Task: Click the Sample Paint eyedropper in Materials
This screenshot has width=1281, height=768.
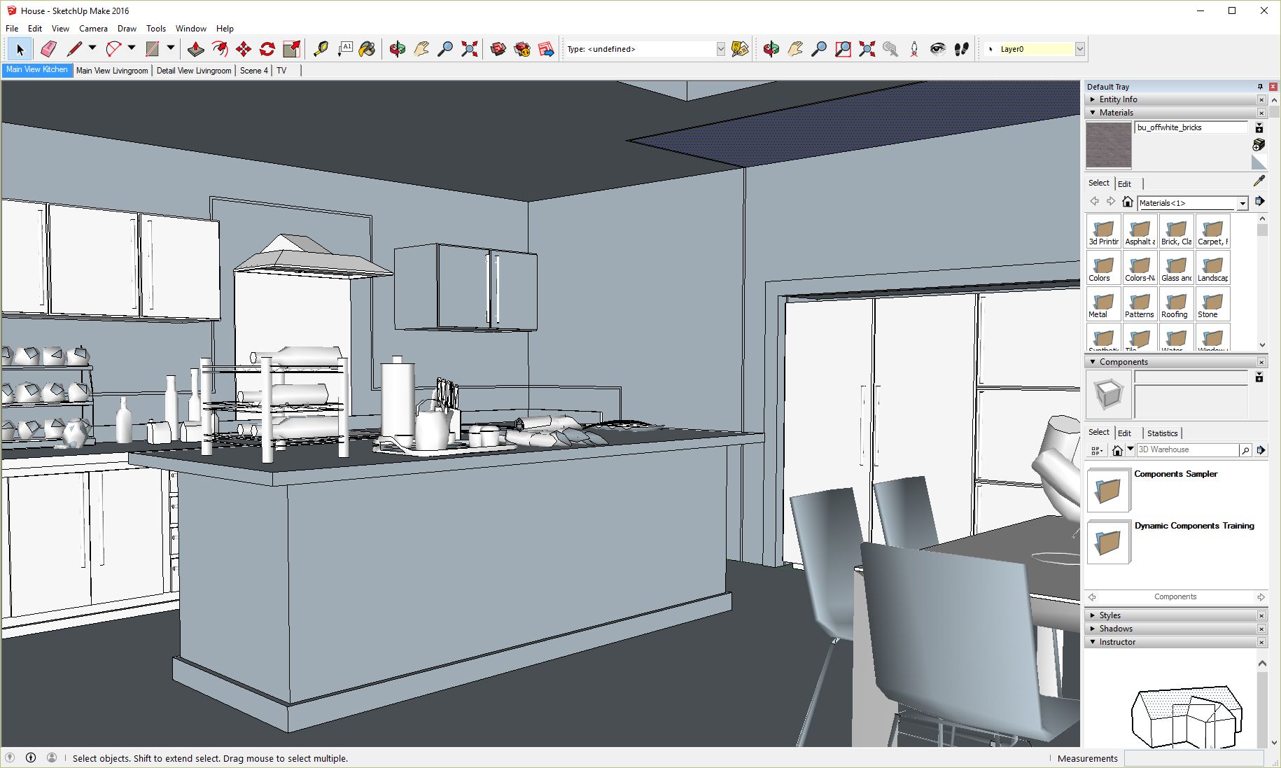Action: pos(1259,181)
